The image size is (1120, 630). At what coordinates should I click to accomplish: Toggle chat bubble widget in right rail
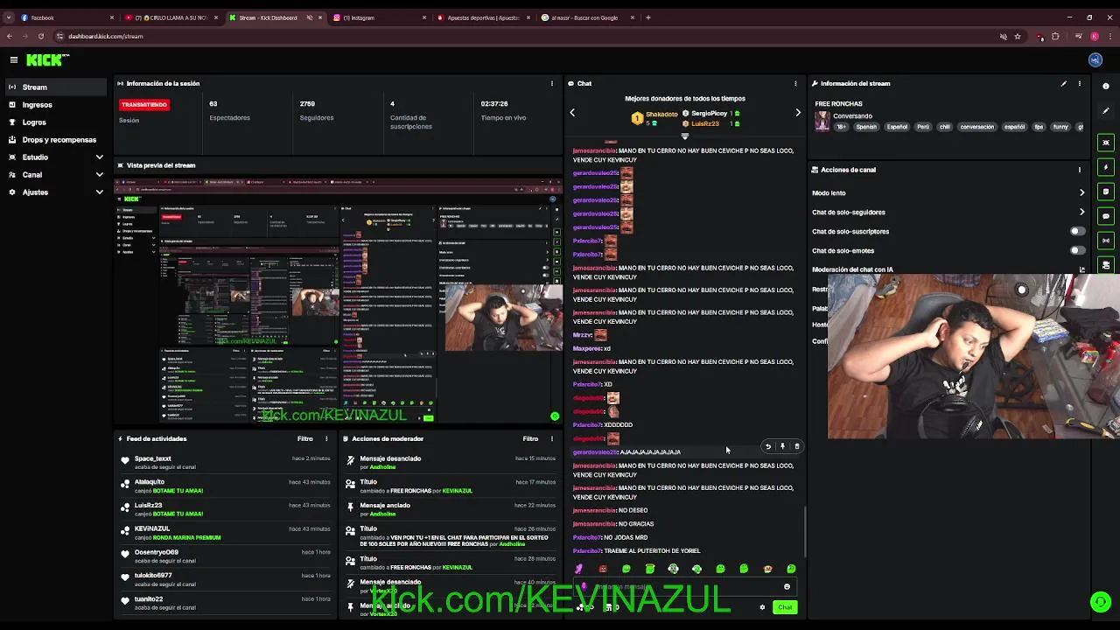pos(1106,215)
